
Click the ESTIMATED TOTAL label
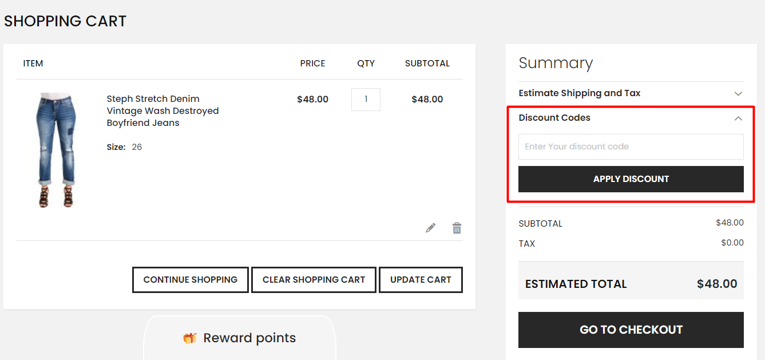tap(576, 284)
